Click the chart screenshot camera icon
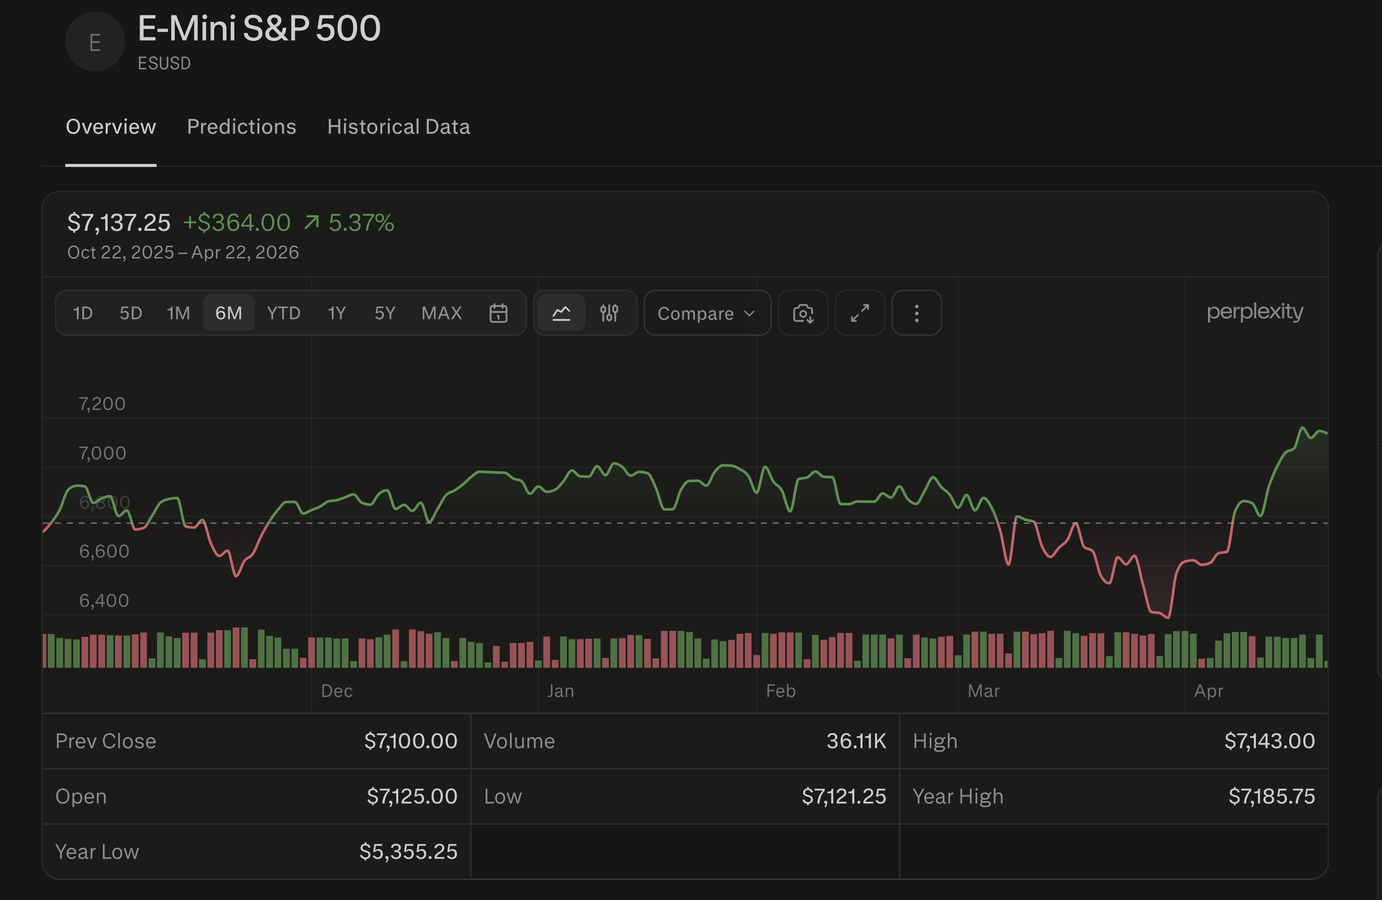Viewport: 1382px width, 900px height. click(803, 313)
